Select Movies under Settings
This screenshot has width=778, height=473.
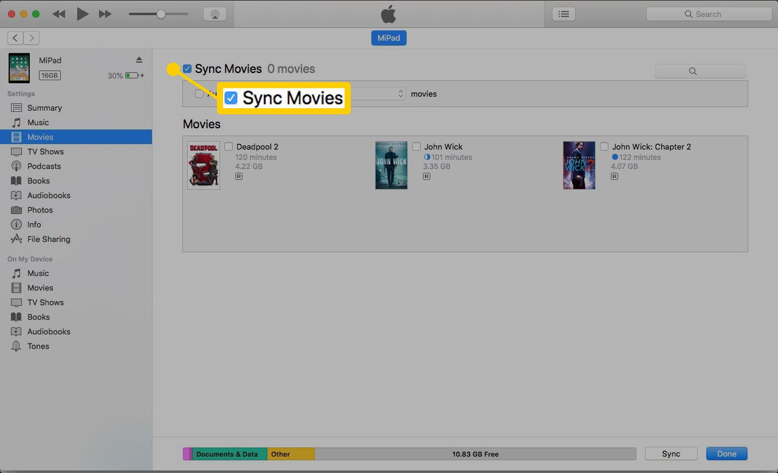[x=76, y=137]
